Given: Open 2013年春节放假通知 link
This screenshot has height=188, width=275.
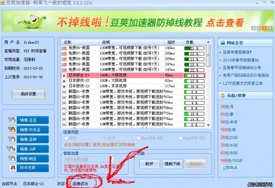Looking at the screenshot, I should (241, 60).
